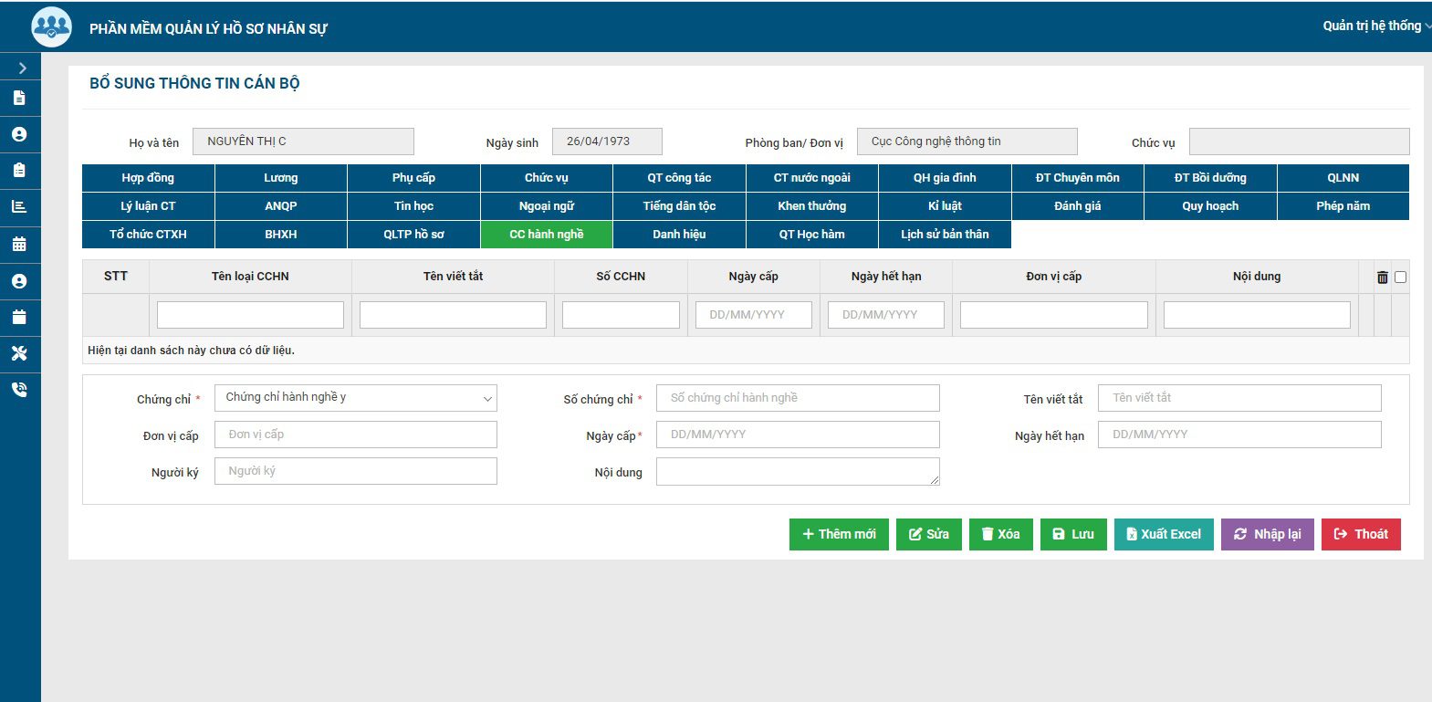Viewport: 1432px width, 702px height.
Task: Open the Khen thưởng tab
Action: coord(811,206)
